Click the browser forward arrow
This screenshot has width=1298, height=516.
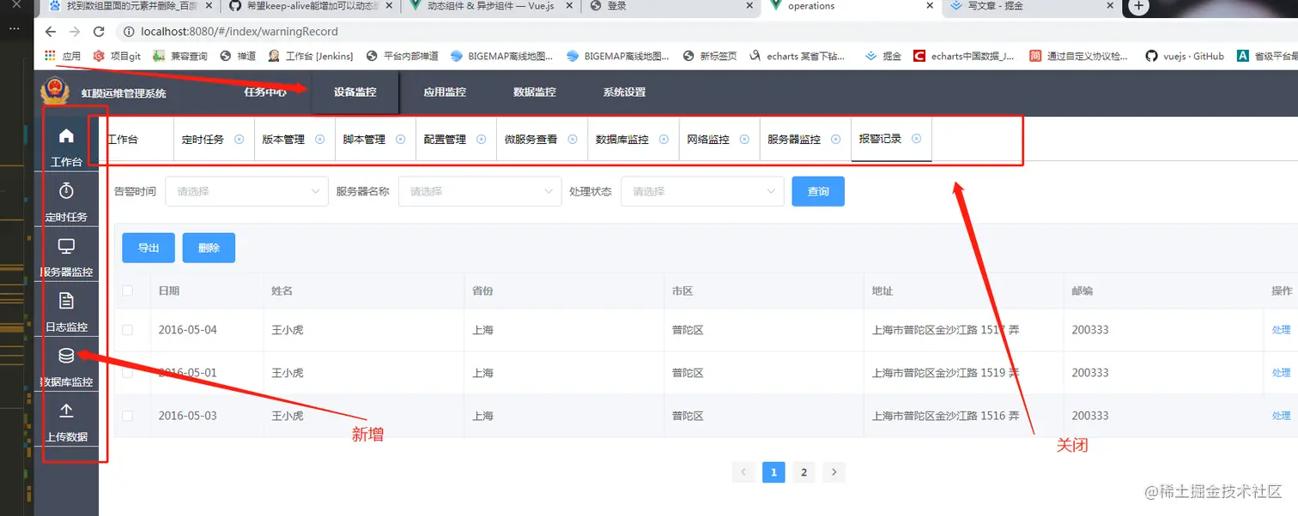75,32
